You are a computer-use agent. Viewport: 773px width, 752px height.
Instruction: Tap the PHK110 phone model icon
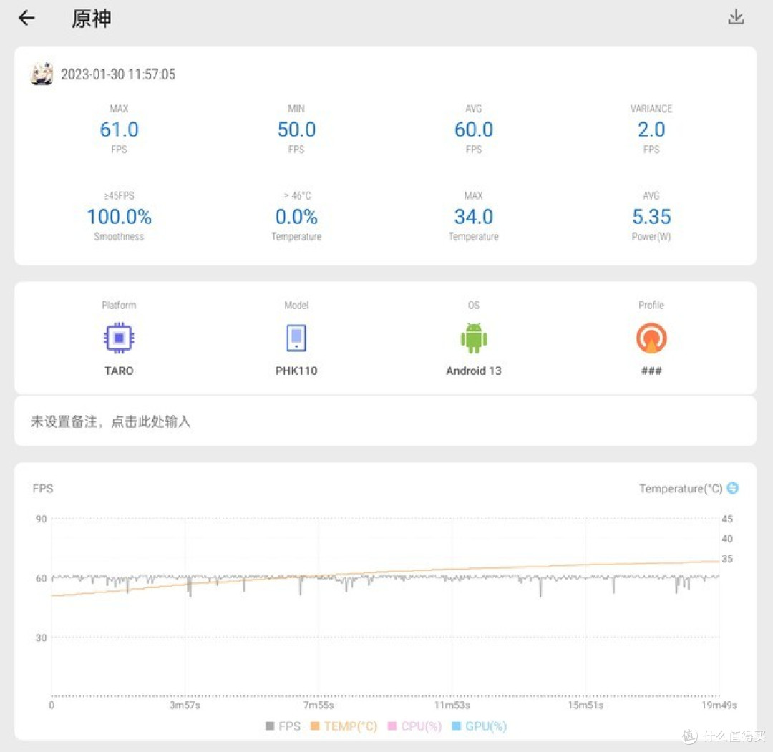click(x=296, y=338)
